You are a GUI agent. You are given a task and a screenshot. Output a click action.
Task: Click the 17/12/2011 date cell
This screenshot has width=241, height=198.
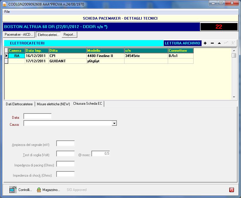(x=37, y=61)
